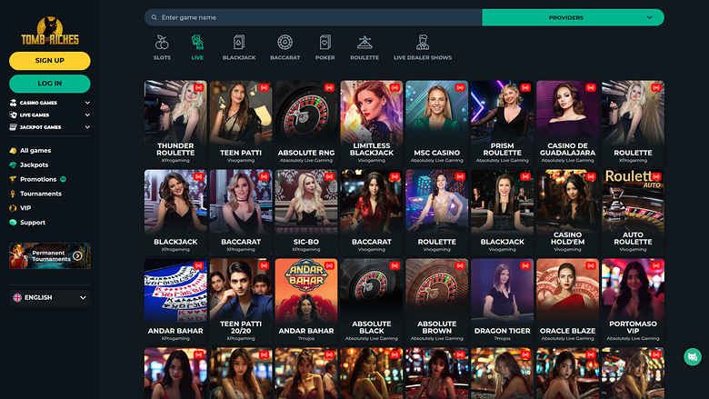The width and height of the screenshot is (709, 399).
Task: Open the Support page
Action: [33, 223]
